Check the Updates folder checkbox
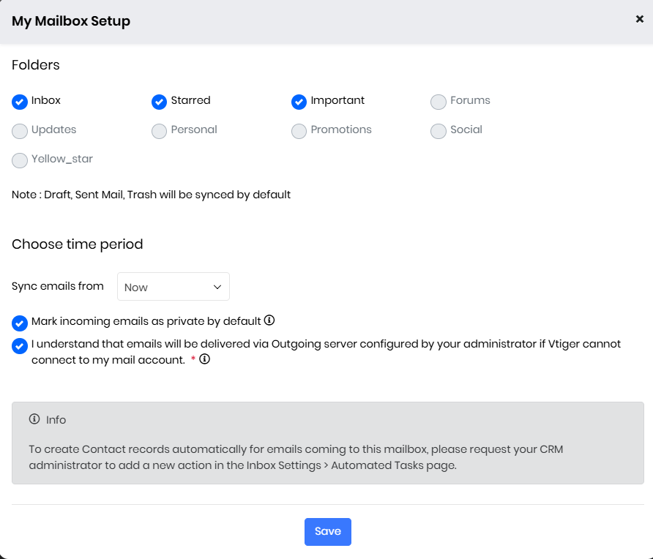The height and width of the screenshot is (559, 653). 20,131
